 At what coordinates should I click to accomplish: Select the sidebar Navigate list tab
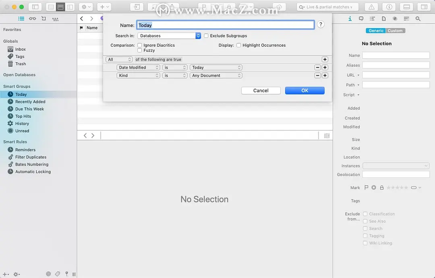[x=21, y=18]
